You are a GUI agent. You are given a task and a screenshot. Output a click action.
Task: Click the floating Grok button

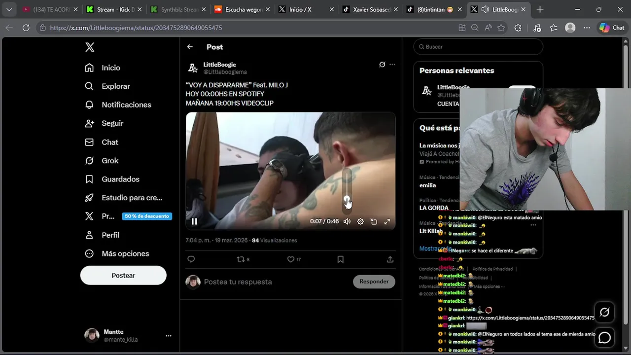click(604, 313)
